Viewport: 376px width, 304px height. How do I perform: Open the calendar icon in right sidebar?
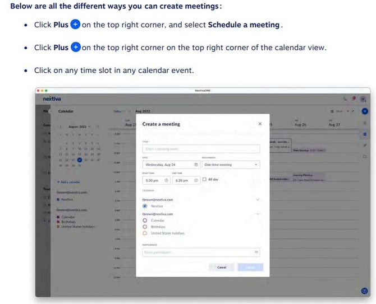365,134
